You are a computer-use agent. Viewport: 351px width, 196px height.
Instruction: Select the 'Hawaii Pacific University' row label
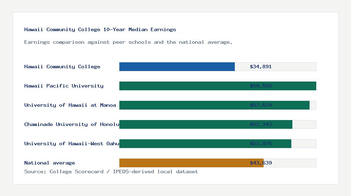pyautogui.click(x=64, y=86)
